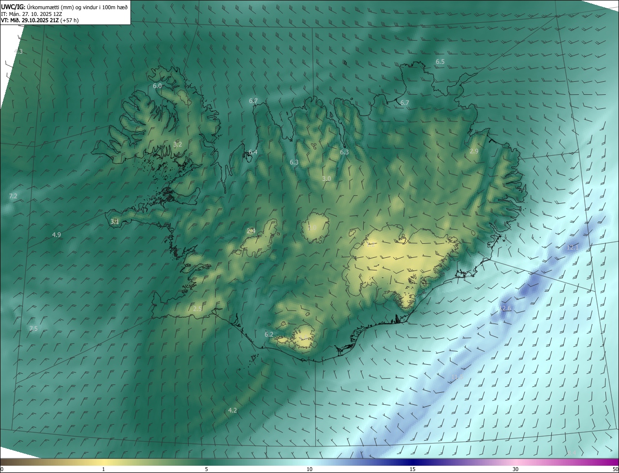The width and height of the screenshot is (619, 473).
Task: Click the 50 tick on colour scale
Action: 615,469
